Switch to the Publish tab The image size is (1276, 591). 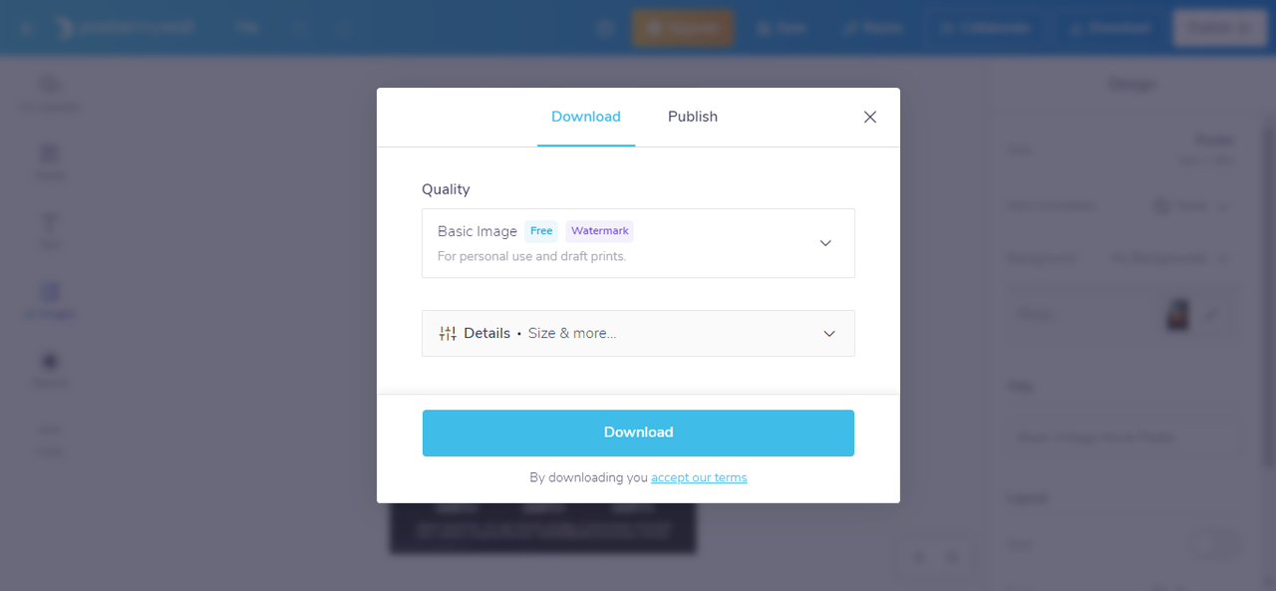692,117
